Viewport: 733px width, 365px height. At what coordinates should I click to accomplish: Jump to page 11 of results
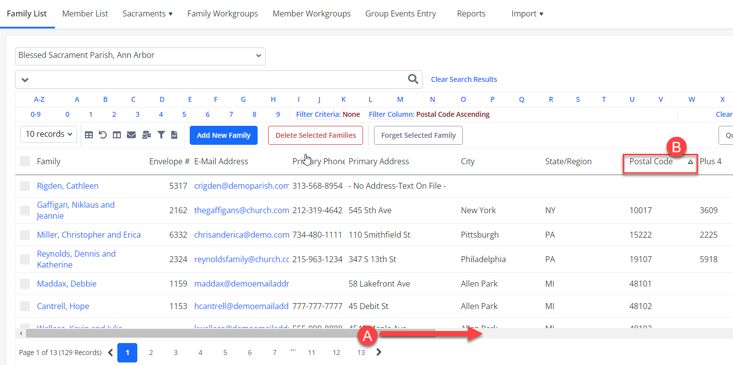point(312,353)
